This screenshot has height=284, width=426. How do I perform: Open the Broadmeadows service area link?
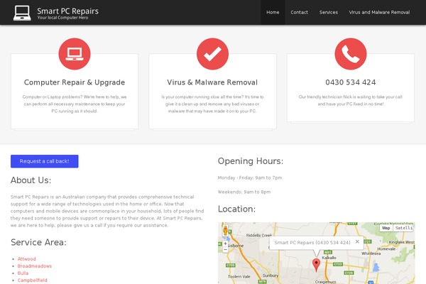click(x=35, y=266)
